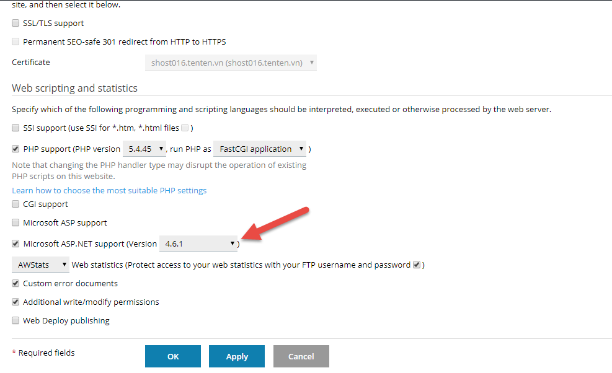Toggle the protect web statistics access checkbox

click(417, 265)
